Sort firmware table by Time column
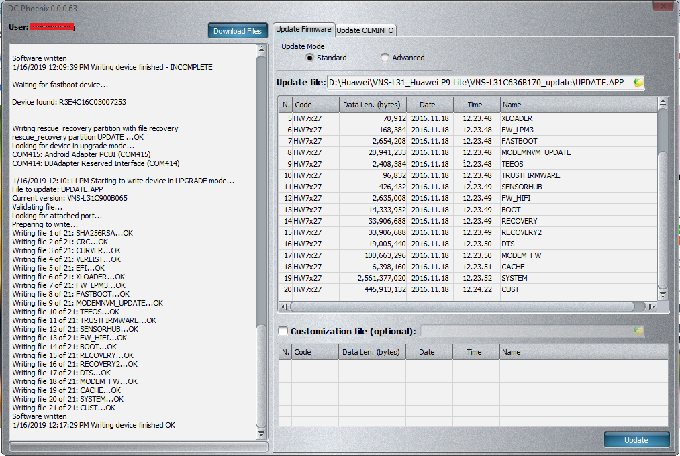 tap(477, 105)
